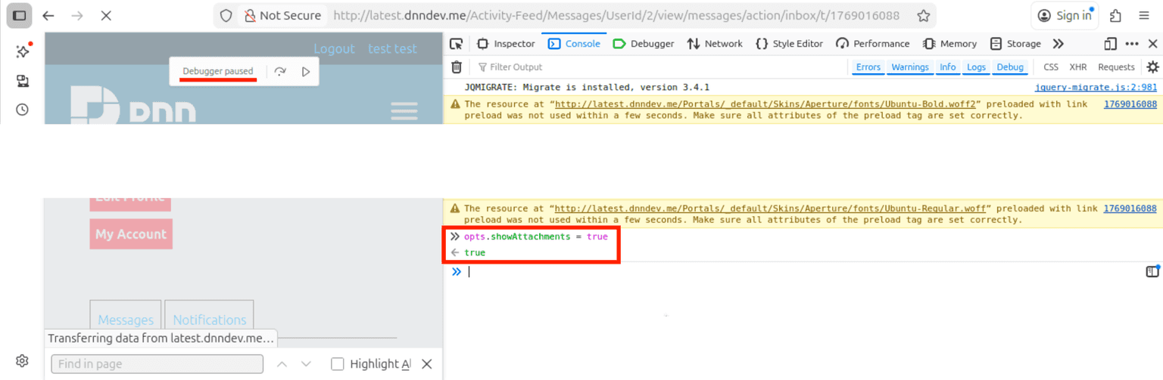Open the DevTools three-dot options menu
Screen dimensions: 1163x380
point(1131,44)
